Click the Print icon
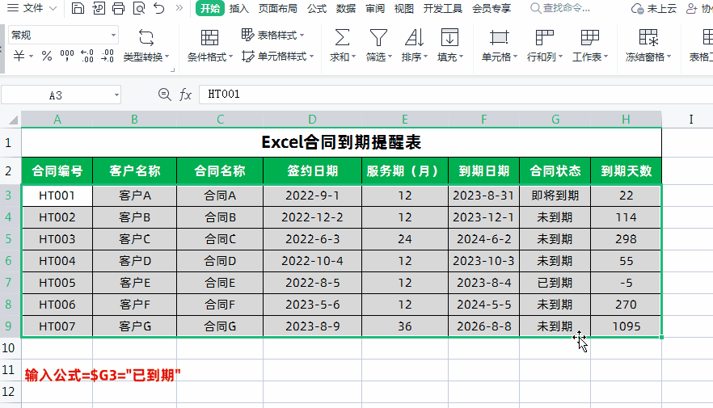 tap(118, 8)
